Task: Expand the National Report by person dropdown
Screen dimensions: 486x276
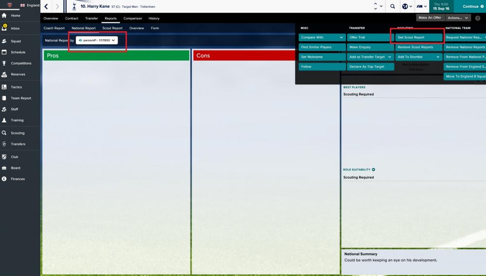Action: [97, 41]
